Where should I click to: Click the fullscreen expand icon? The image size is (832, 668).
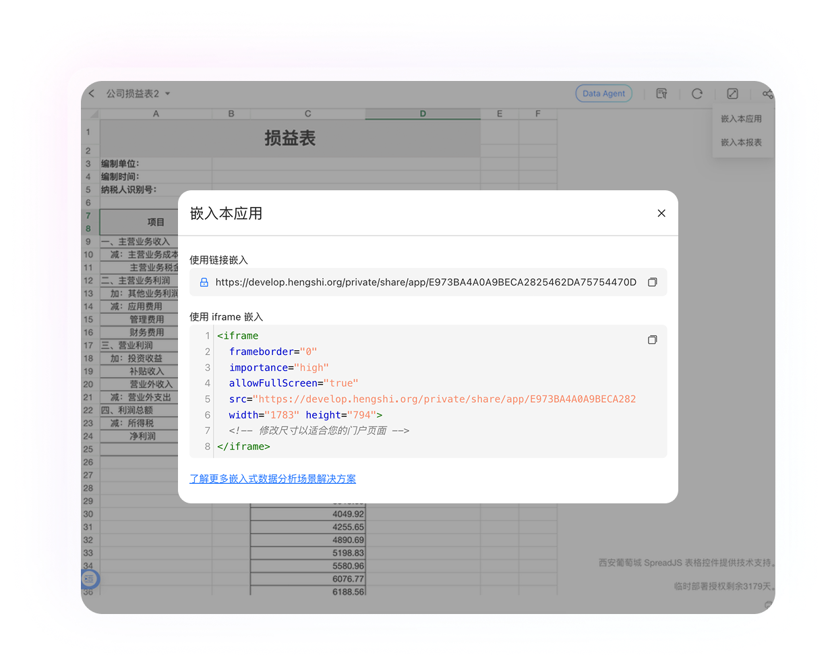732,94
